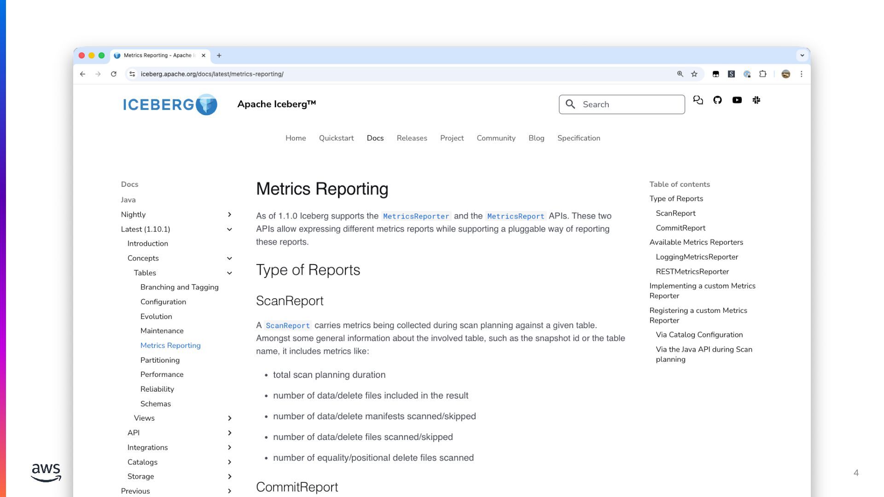Open the Partitioning sidebar page
This screenshot has height=497, width=884.
coord(160,360)
